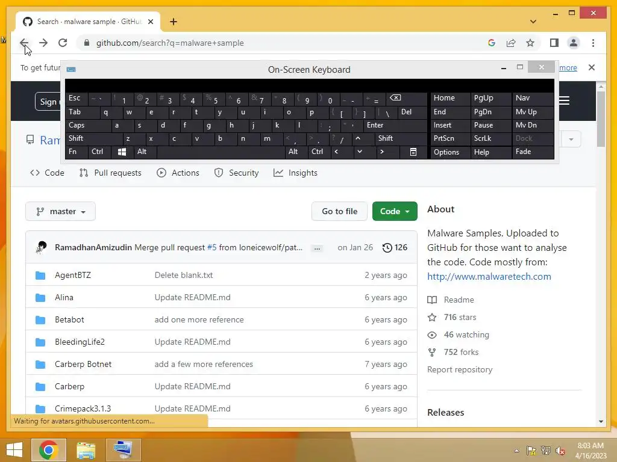The width and height of the screenshot is (617, 462).
Task: View commit history showing 126 commits
Action: [395, 247]
